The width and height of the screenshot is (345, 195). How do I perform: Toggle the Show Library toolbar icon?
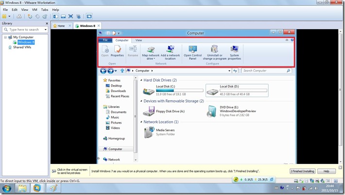[x=56, y=16]
